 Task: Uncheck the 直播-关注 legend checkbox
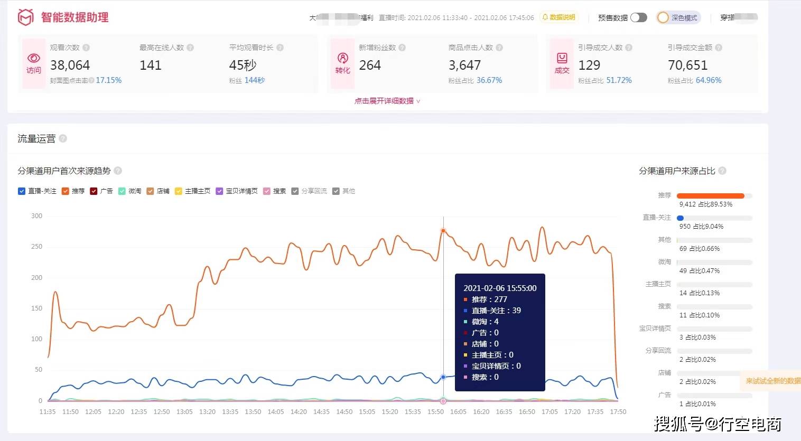22,191
